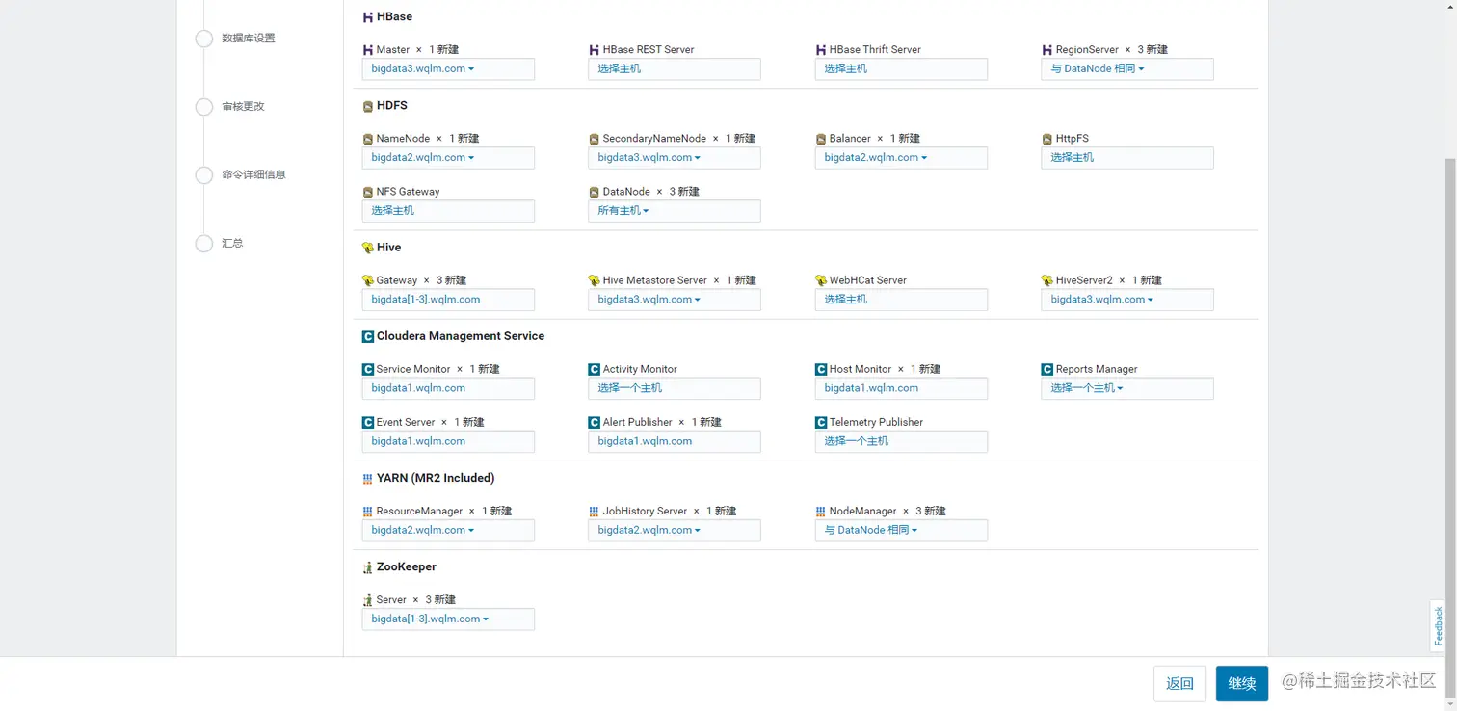Click the YARN service header icon

point(368,478)
